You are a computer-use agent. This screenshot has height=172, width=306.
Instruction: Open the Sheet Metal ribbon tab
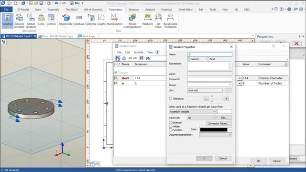coord(185,10)
